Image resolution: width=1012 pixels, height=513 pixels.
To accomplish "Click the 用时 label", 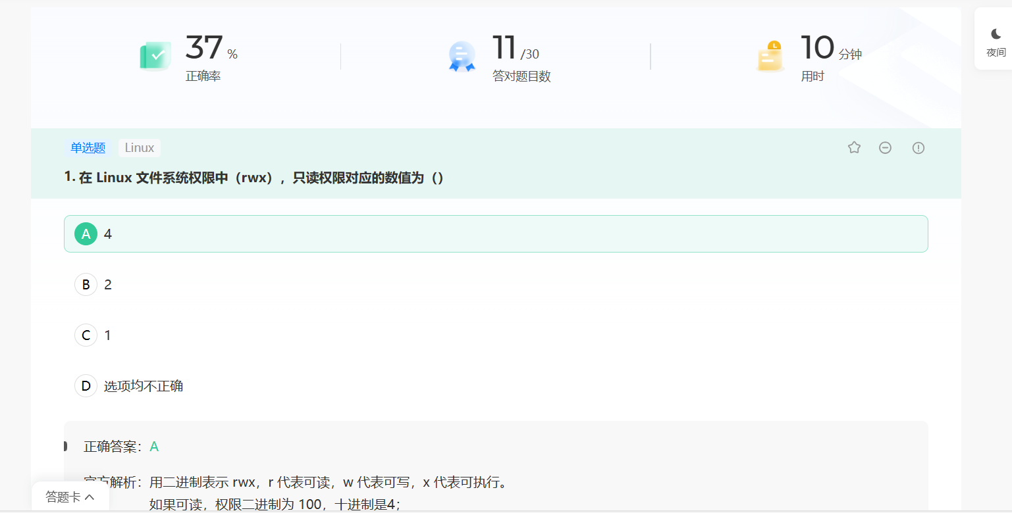I will coord(812,76).
